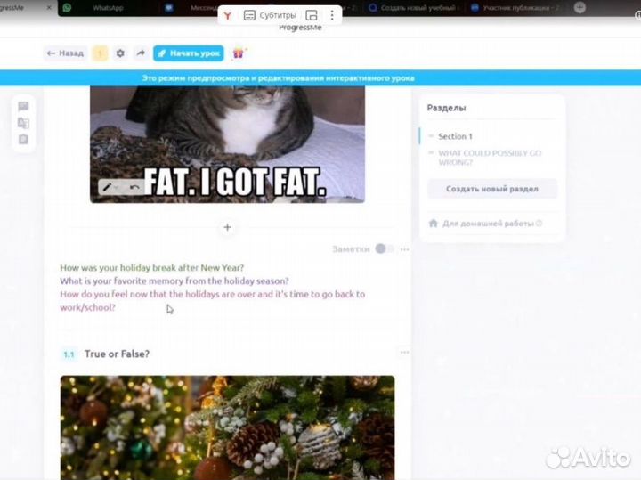This screenshot has width=641, height=480.
Task: Click the Начать урок button
Action: [x=189, y=53]
